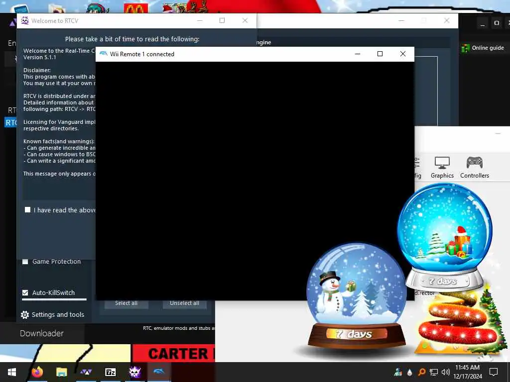510x382 pixels.
Task: Open the Settings and tools gear
Action: (25, 315)
